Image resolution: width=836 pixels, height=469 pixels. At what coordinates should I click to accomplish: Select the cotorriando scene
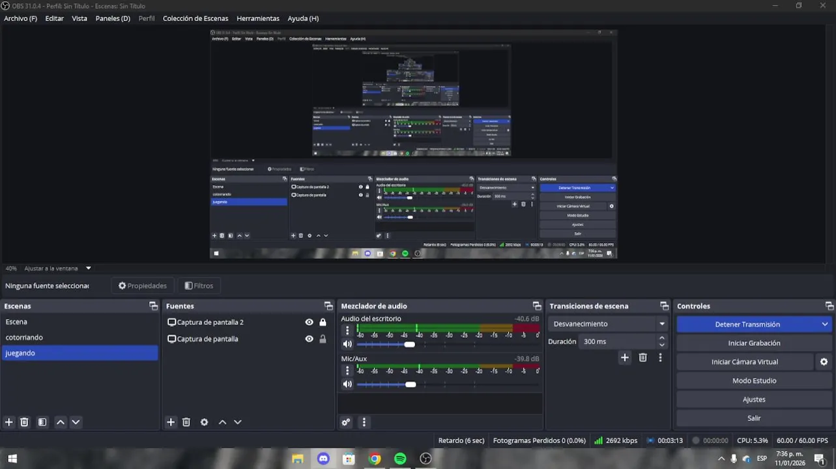point(79,337)
